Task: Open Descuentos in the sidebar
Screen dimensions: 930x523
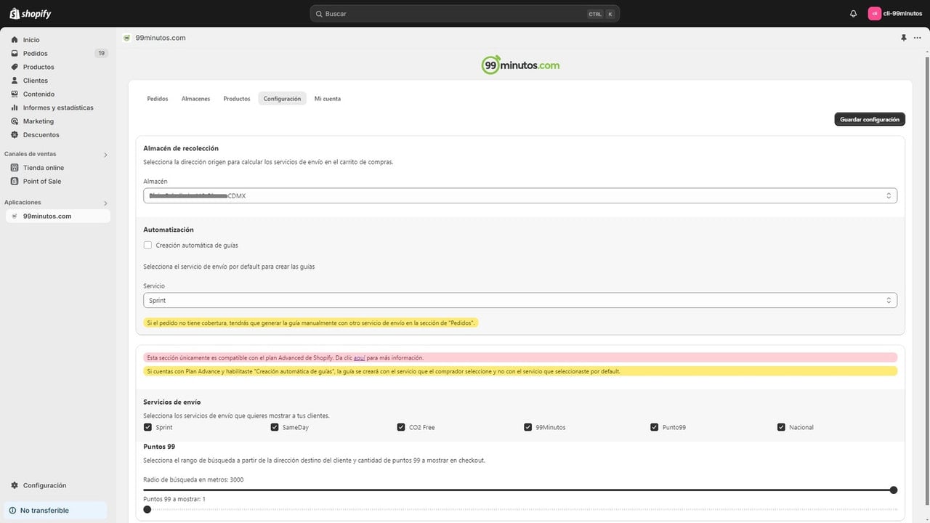Action: (58, 134)
